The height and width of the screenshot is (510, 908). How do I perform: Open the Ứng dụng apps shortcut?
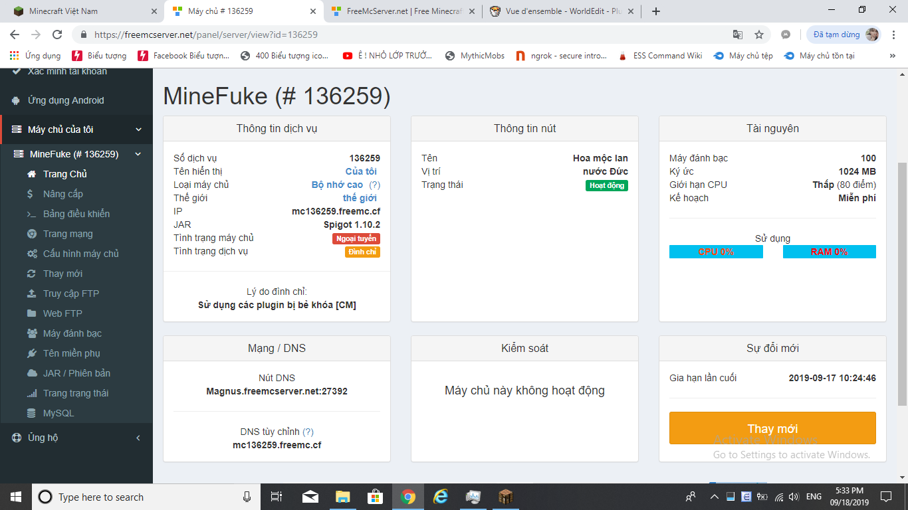36,56
